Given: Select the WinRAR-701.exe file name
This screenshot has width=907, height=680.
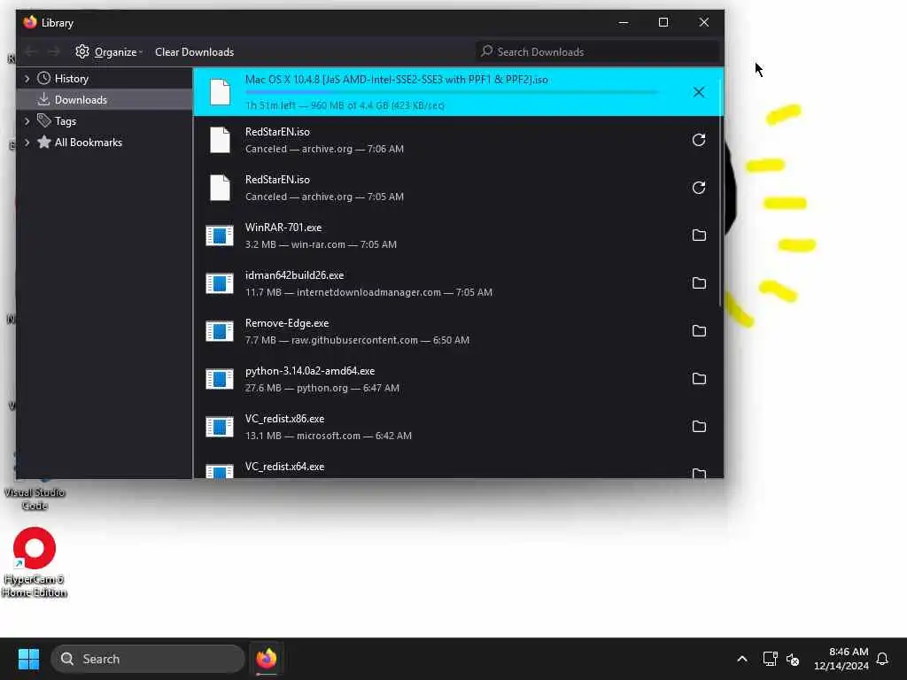Looking at the screenshot, I should [x=283, y=228].
